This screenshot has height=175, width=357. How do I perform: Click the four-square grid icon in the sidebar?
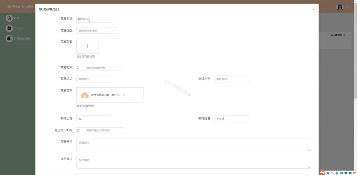9,28
